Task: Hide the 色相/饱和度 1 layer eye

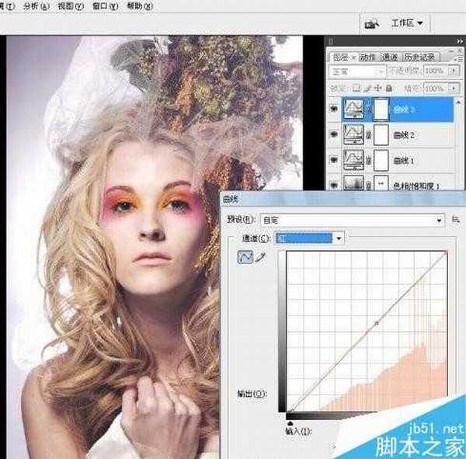Action: [x=334, y=185]
